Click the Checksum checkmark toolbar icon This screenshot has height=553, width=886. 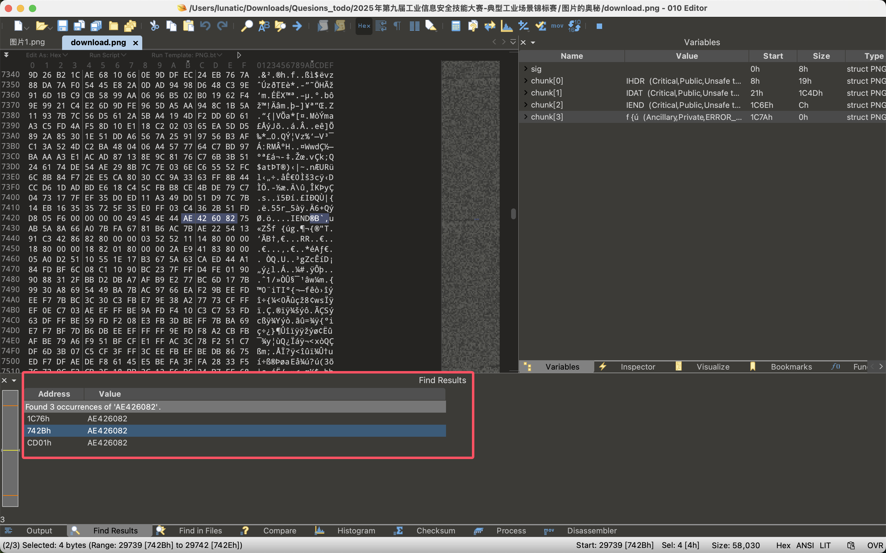pyautogui.click(x=540, y=26)
